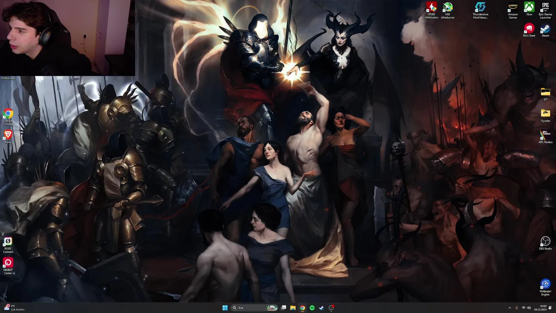Open File Explorer from the taskbar
The width and height of the screenshot is (556, 313).
click(x=293, y=308)
